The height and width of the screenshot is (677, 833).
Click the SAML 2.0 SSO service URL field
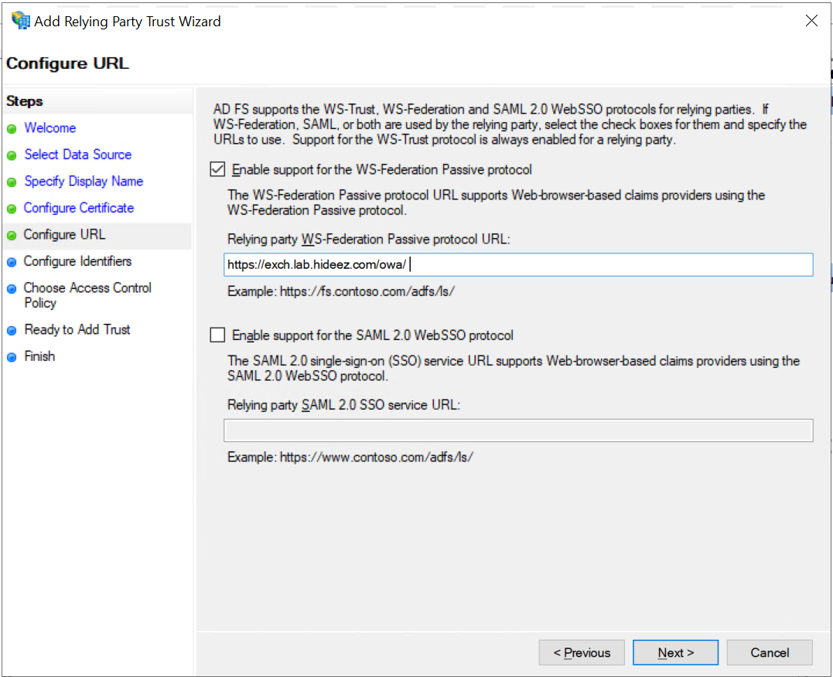pyautogui.click(x=518, y=430)
